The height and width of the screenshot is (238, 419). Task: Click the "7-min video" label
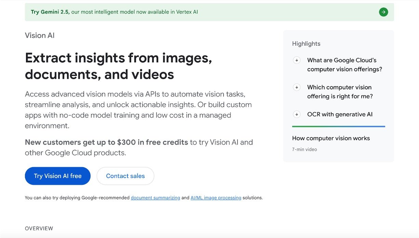click(304, 149)
